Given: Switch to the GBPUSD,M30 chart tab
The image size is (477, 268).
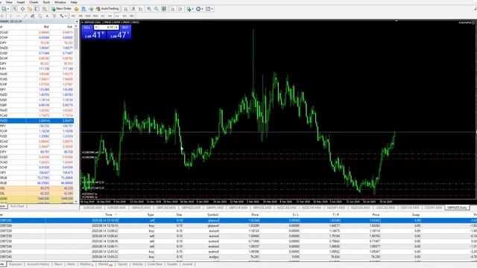Looking at the screenshot, I should point(262,208).
